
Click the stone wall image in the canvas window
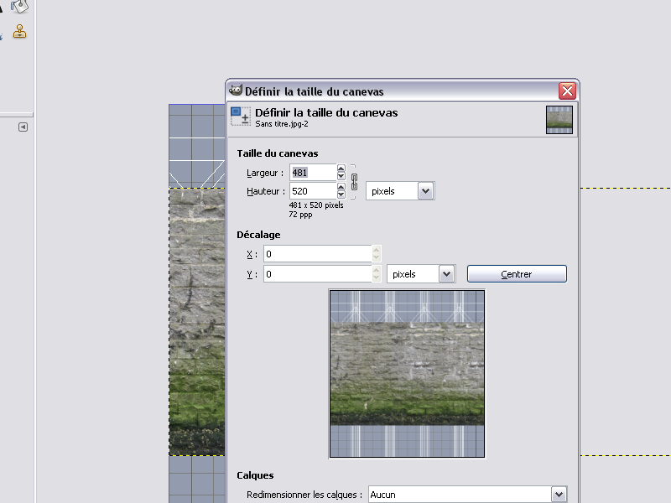pos(197,322)
